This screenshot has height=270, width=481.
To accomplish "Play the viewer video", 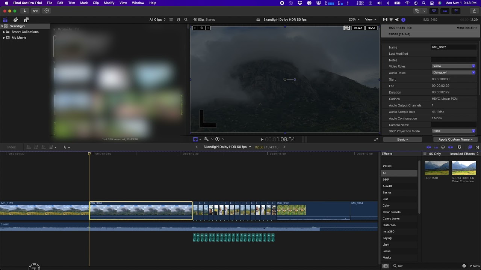I will coord(262,139).
